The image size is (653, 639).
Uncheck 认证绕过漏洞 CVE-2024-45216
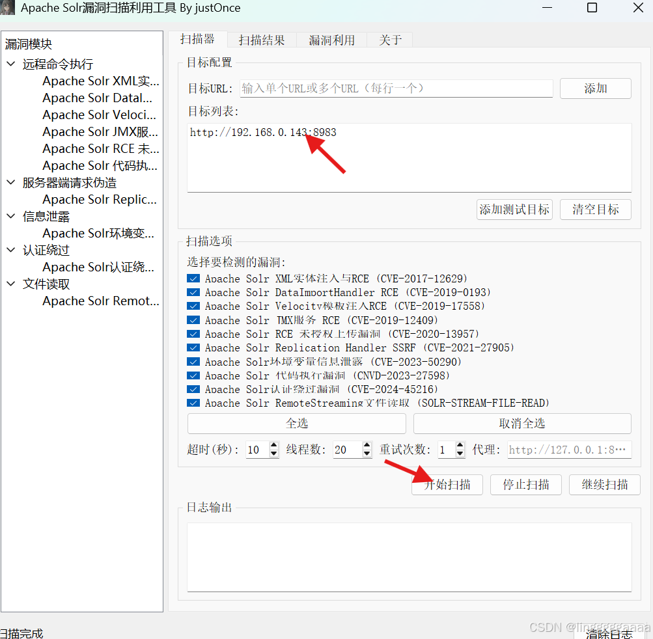pos(193,389)
